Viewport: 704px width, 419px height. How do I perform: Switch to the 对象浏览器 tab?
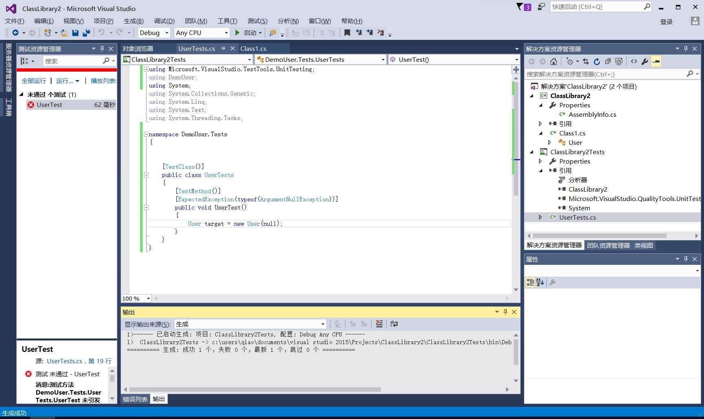[x=138, y=48]
